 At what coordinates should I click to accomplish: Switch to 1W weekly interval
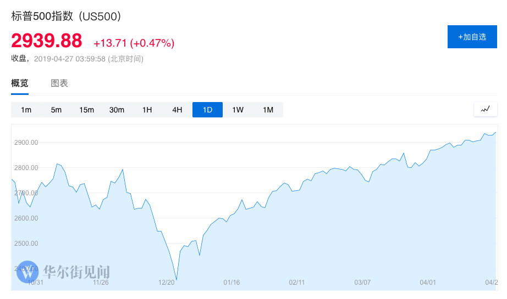pyautogui.click(x=238, y=110)
